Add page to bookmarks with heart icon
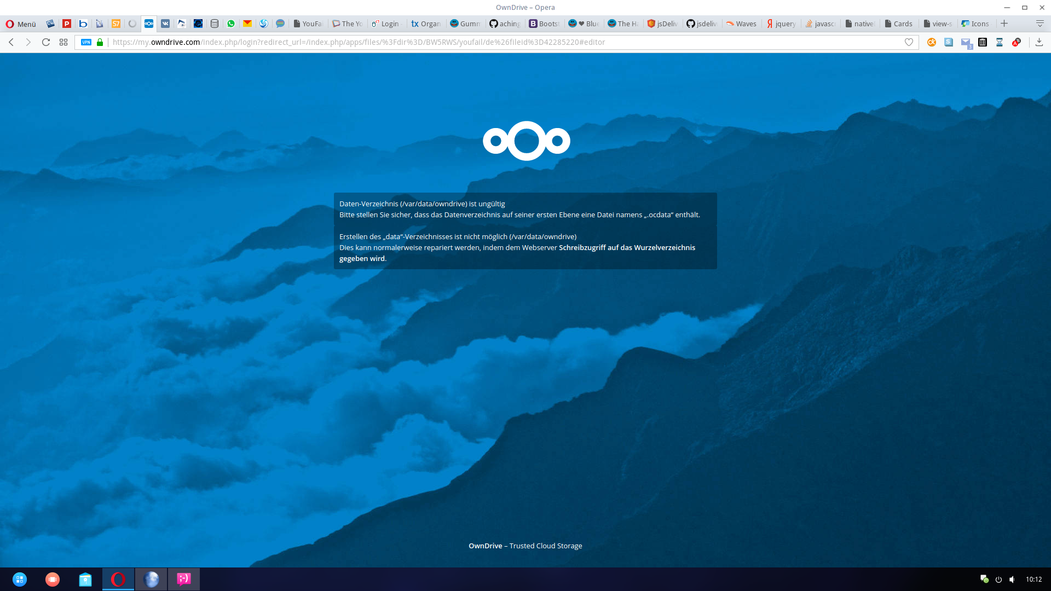The image size is (1051, 591). 909,42
